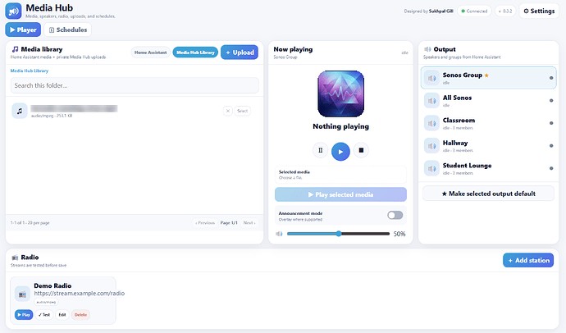This screenshot has width=566, height=333.
Task: Focus the Search this folder field
Action: 135,85
